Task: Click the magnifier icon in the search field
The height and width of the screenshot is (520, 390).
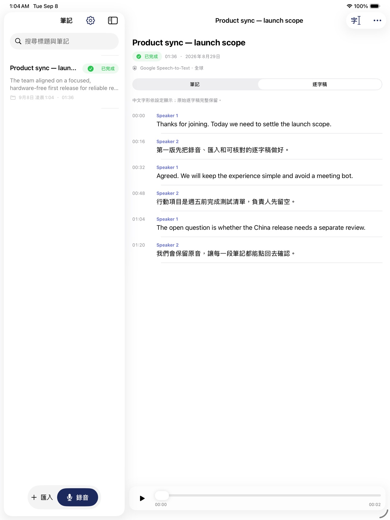Action: coord(18,41)
